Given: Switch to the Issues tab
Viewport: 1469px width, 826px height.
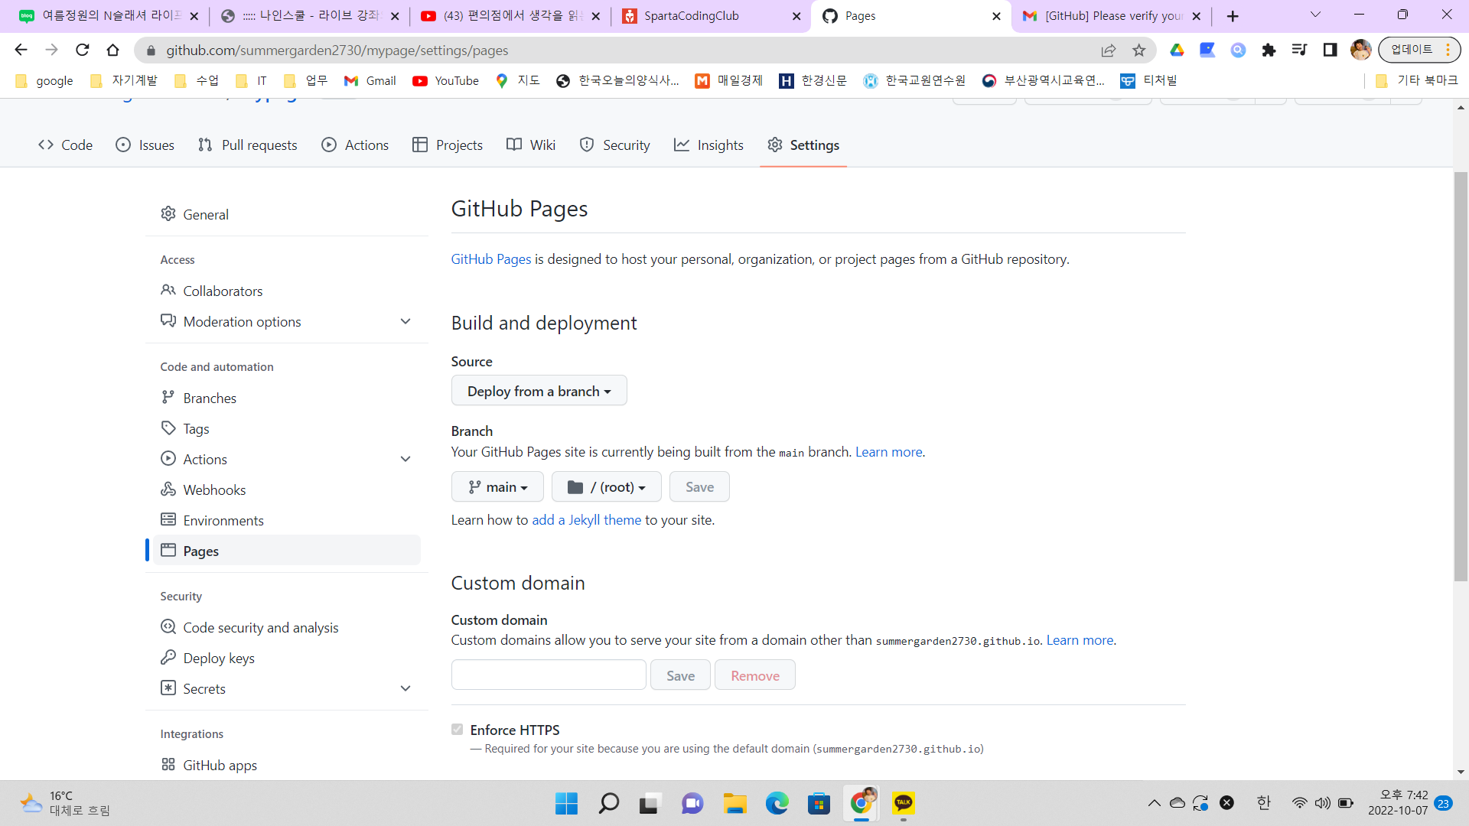Looking at the screenshot, I should [x=145, y=145].
